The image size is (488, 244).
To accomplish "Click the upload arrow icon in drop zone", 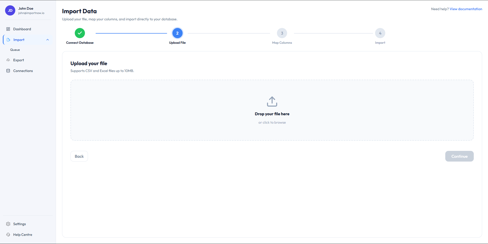I will pyautogui.click(x=272, y=101).
